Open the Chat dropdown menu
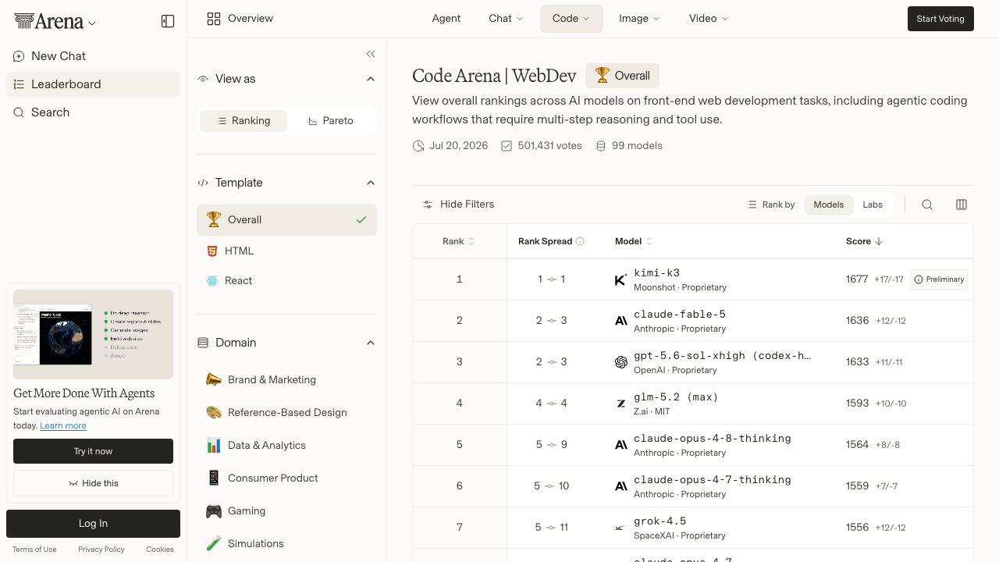The height and width of the screenshot is (562, 999). pos(506,19)
